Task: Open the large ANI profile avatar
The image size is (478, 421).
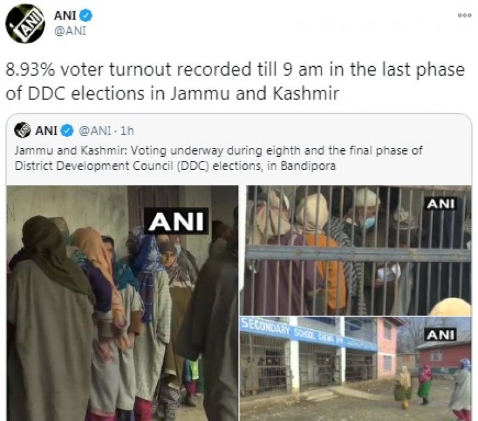Action: [x=26, y=23]
